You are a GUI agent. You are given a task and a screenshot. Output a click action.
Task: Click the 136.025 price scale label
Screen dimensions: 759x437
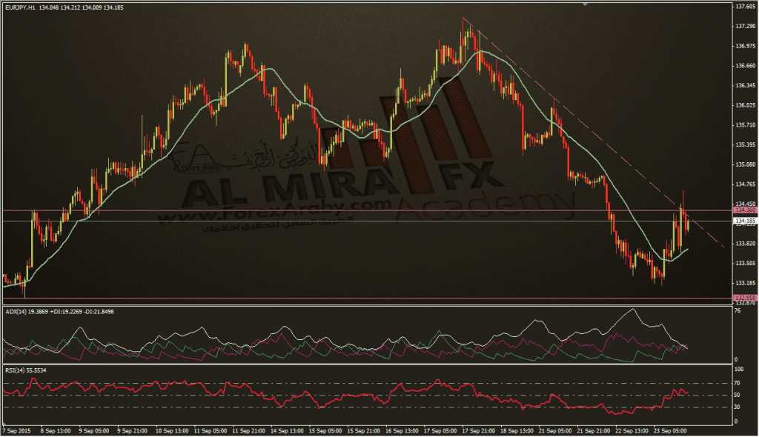(746, 105)
